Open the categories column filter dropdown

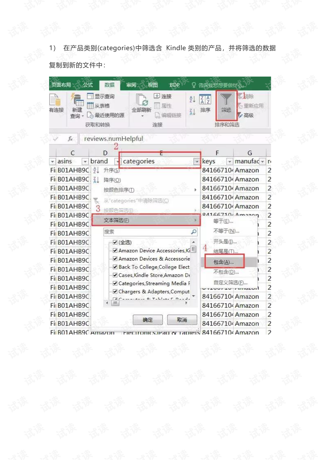click(x=196, y=162)
